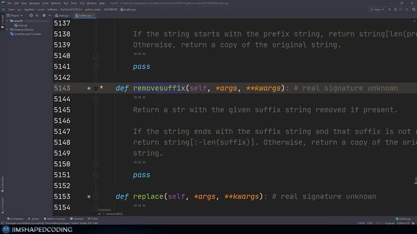Click fold end marker on line 5141
Viewport: 417px width, 234px height.
[96, 66]
